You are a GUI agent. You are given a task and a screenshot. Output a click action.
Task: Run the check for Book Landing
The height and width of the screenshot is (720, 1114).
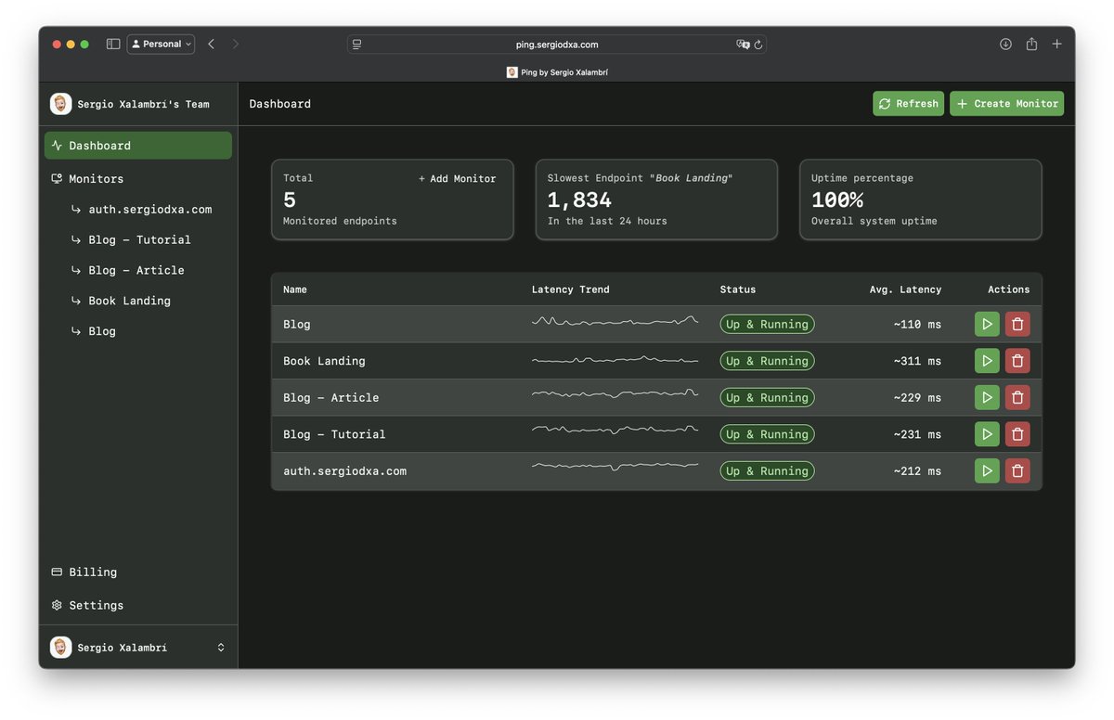pyautogui.click(x=987, y=361)
